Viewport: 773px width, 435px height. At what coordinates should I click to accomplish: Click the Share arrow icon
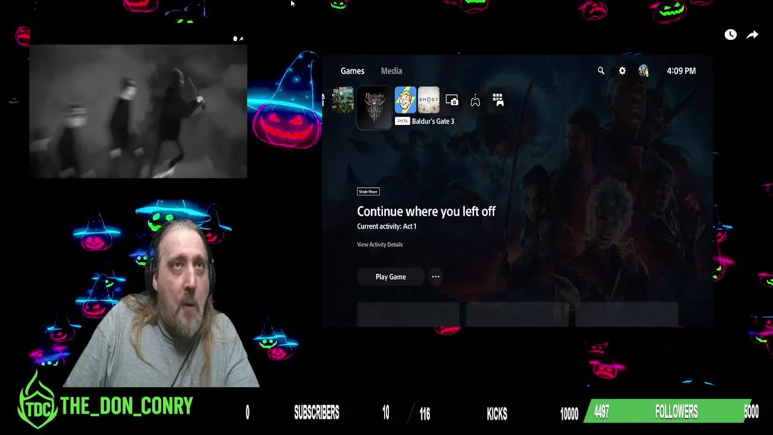[752, 35]
